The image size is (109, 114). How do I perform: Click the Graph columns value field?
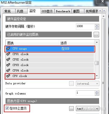[86, 93]
